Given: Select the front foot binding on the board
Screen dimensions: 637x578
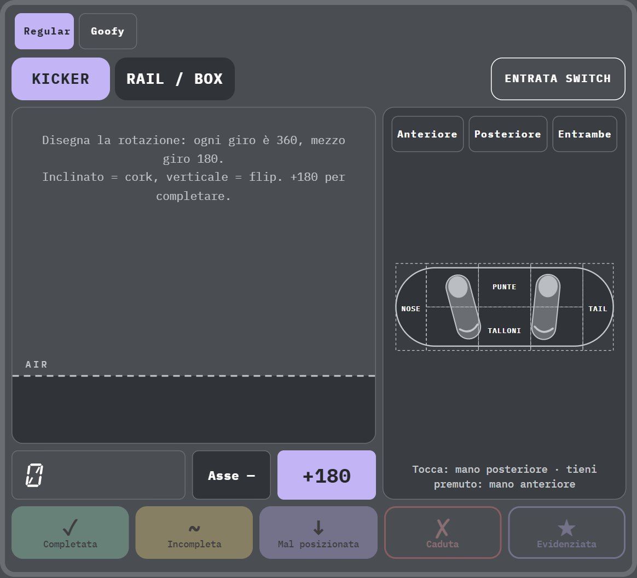Looking at the screenshot, I should [463, 307].
